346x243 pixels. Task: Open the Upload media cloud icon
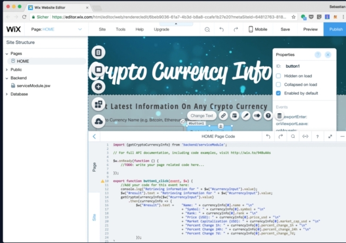pyautogui.click(x=98, y=121)
